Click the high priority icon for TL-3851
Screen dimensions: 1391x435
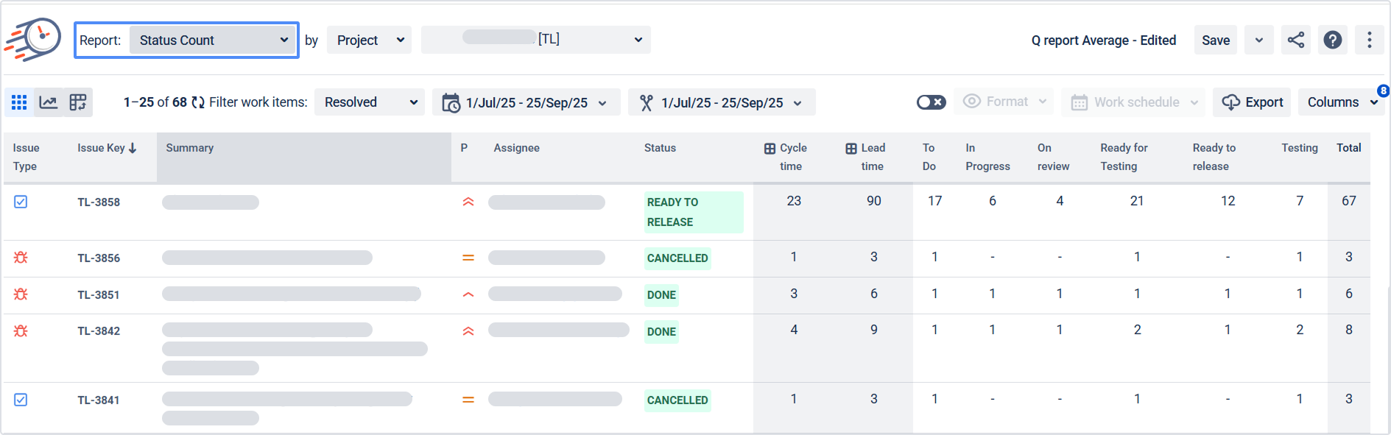468,294
